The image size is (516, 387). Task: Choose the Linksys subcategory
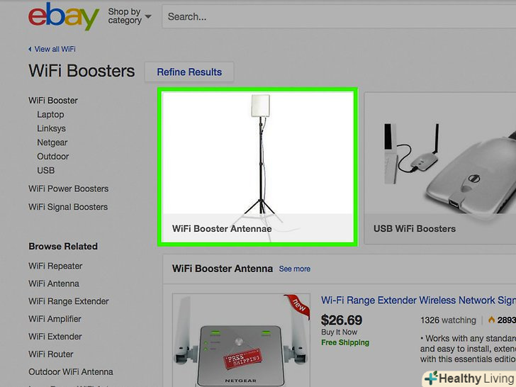[x=51, y=128]
